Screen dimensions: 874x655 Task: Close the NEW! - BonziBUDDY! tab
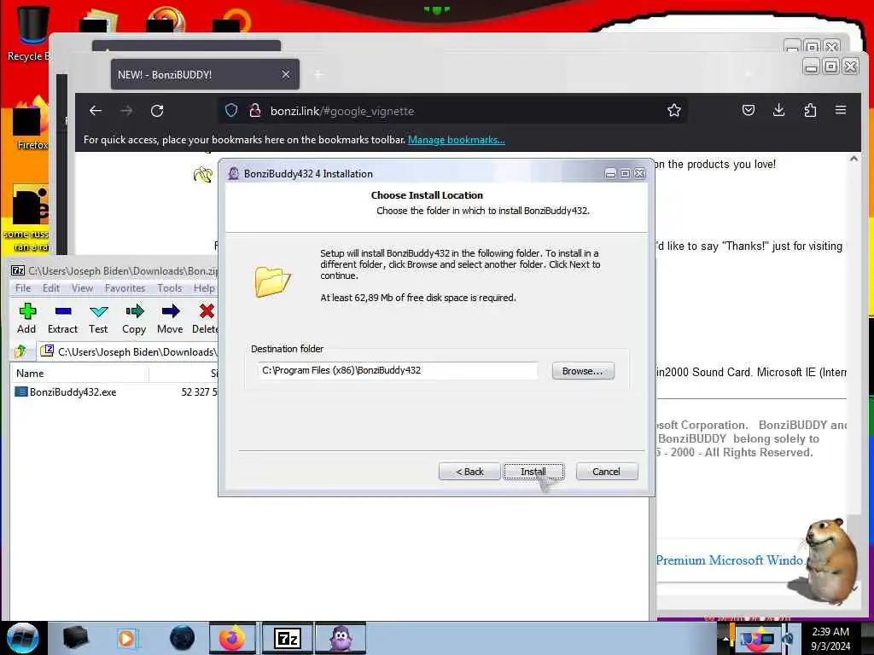286,74
